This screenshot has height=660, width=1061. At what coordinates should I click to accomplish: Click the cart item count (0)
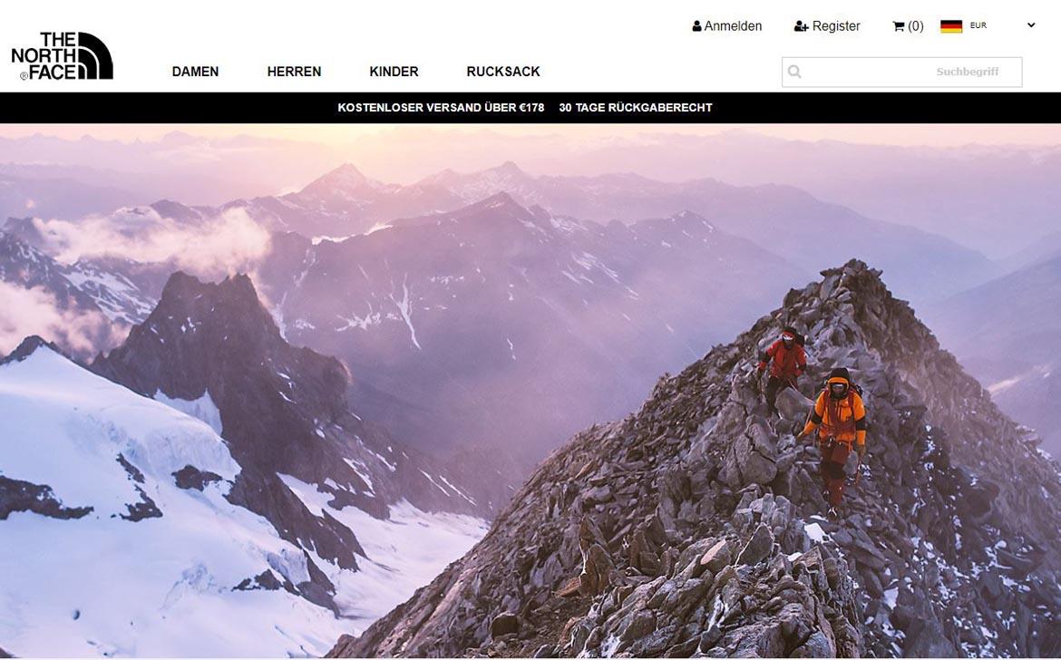pyautogui.click(x=916, y=26)
